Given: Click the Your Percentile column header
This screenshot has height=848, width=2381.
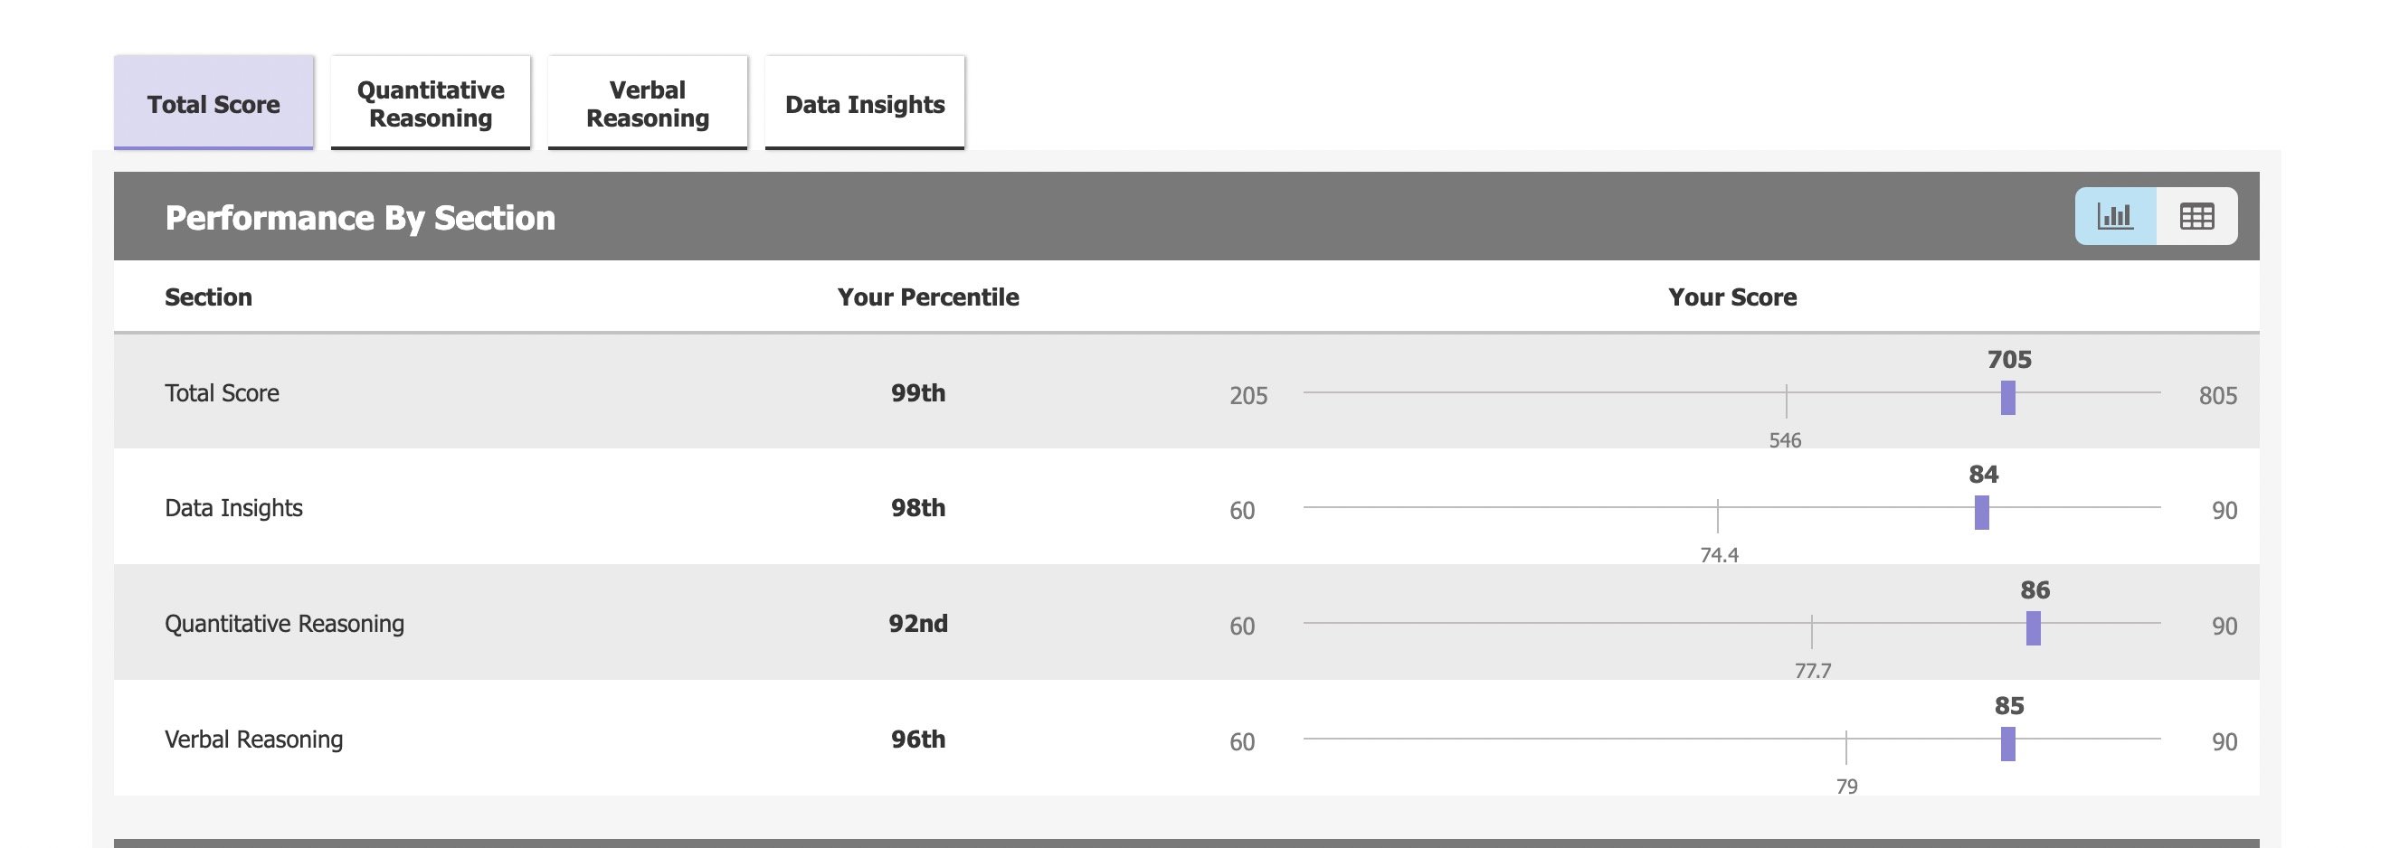Looking at the screenshot, I should point(928,297).
